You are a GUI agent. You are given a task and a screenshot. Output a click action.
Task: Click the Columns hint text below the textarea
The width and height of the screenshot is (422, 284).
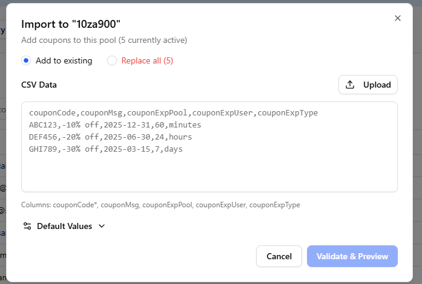(160, 205)
